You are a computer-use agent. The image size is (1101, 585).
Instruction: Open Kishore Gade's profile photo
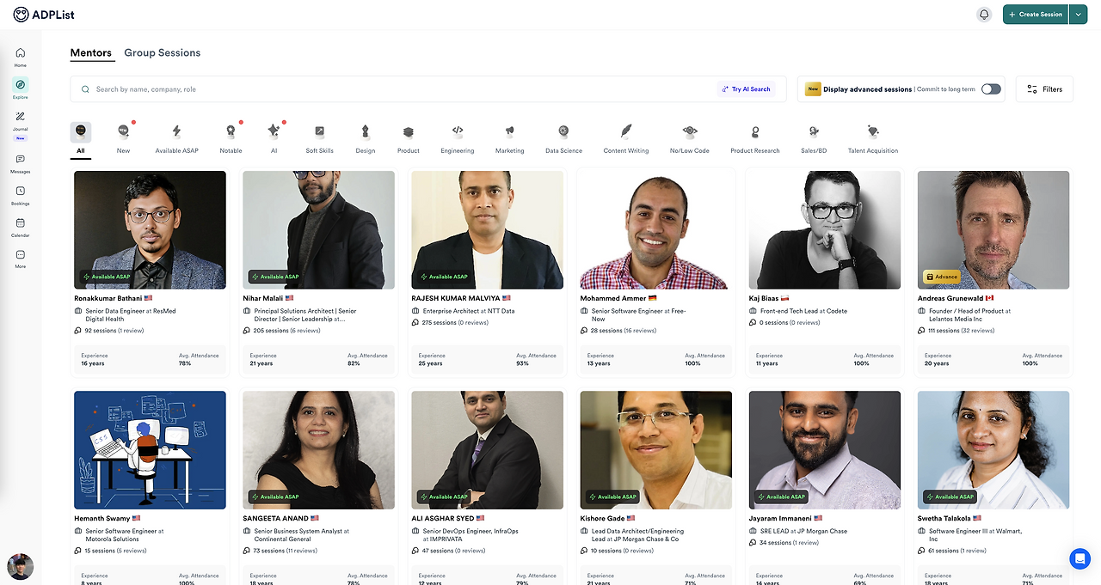(655, 450)
